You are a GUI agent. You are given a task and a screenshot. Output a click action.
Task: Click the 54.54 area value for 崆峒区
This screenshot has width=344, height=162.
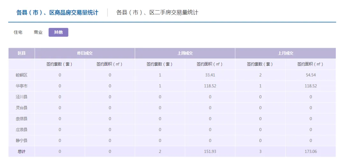point(311,75)
